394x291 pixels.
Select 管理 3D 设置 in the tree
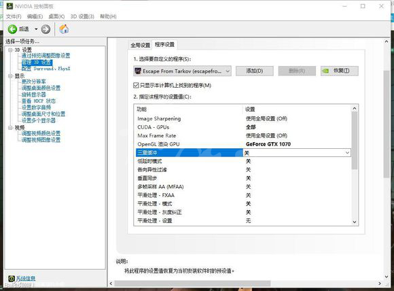[x=37, y=62]
